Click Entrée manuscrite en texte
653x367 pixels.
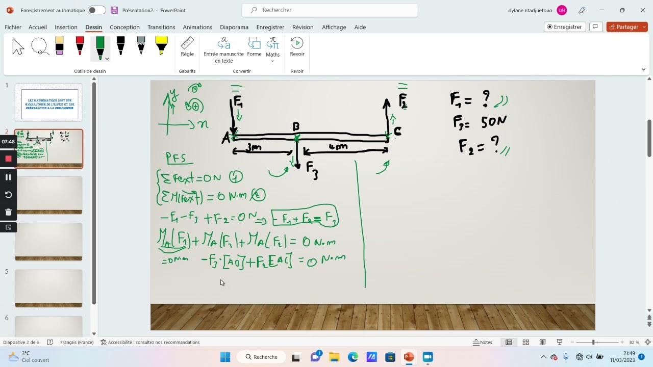point(223,50)
